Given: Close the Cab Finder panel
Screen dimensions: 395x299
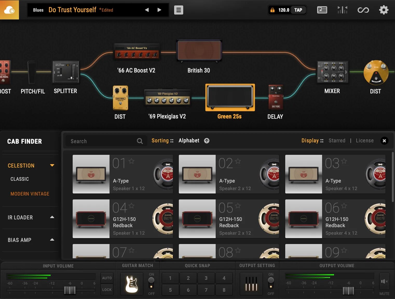Looking at the screenshot, I should (x=384, y=141).
